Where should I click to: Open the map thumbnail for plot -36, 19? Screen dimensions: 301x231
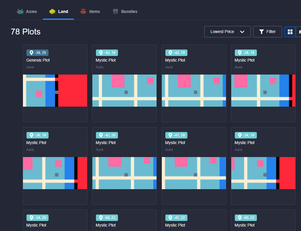[x=55, y=173]
